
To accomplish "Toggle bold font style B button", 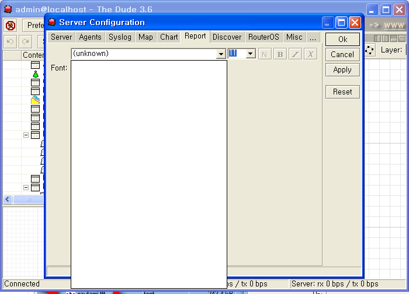I will click(280, 54).
